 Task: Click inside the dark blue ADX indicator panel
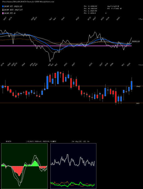pos(73,166)
